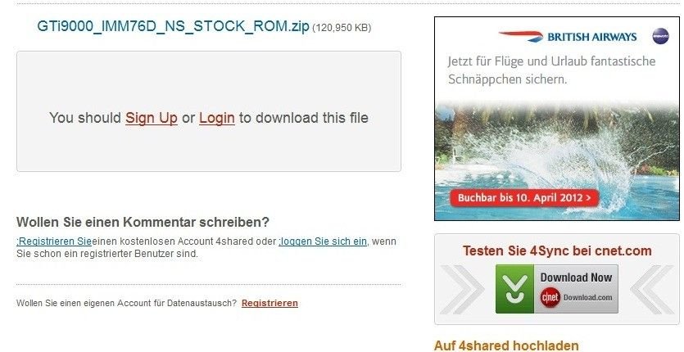This screenshot has width=684, height=352.
Task: Click the 'Download Now' text button
Action: (x=576, y=278)
